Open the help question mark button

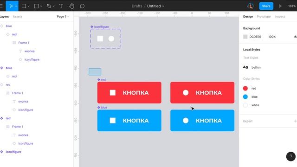[291, 156]
